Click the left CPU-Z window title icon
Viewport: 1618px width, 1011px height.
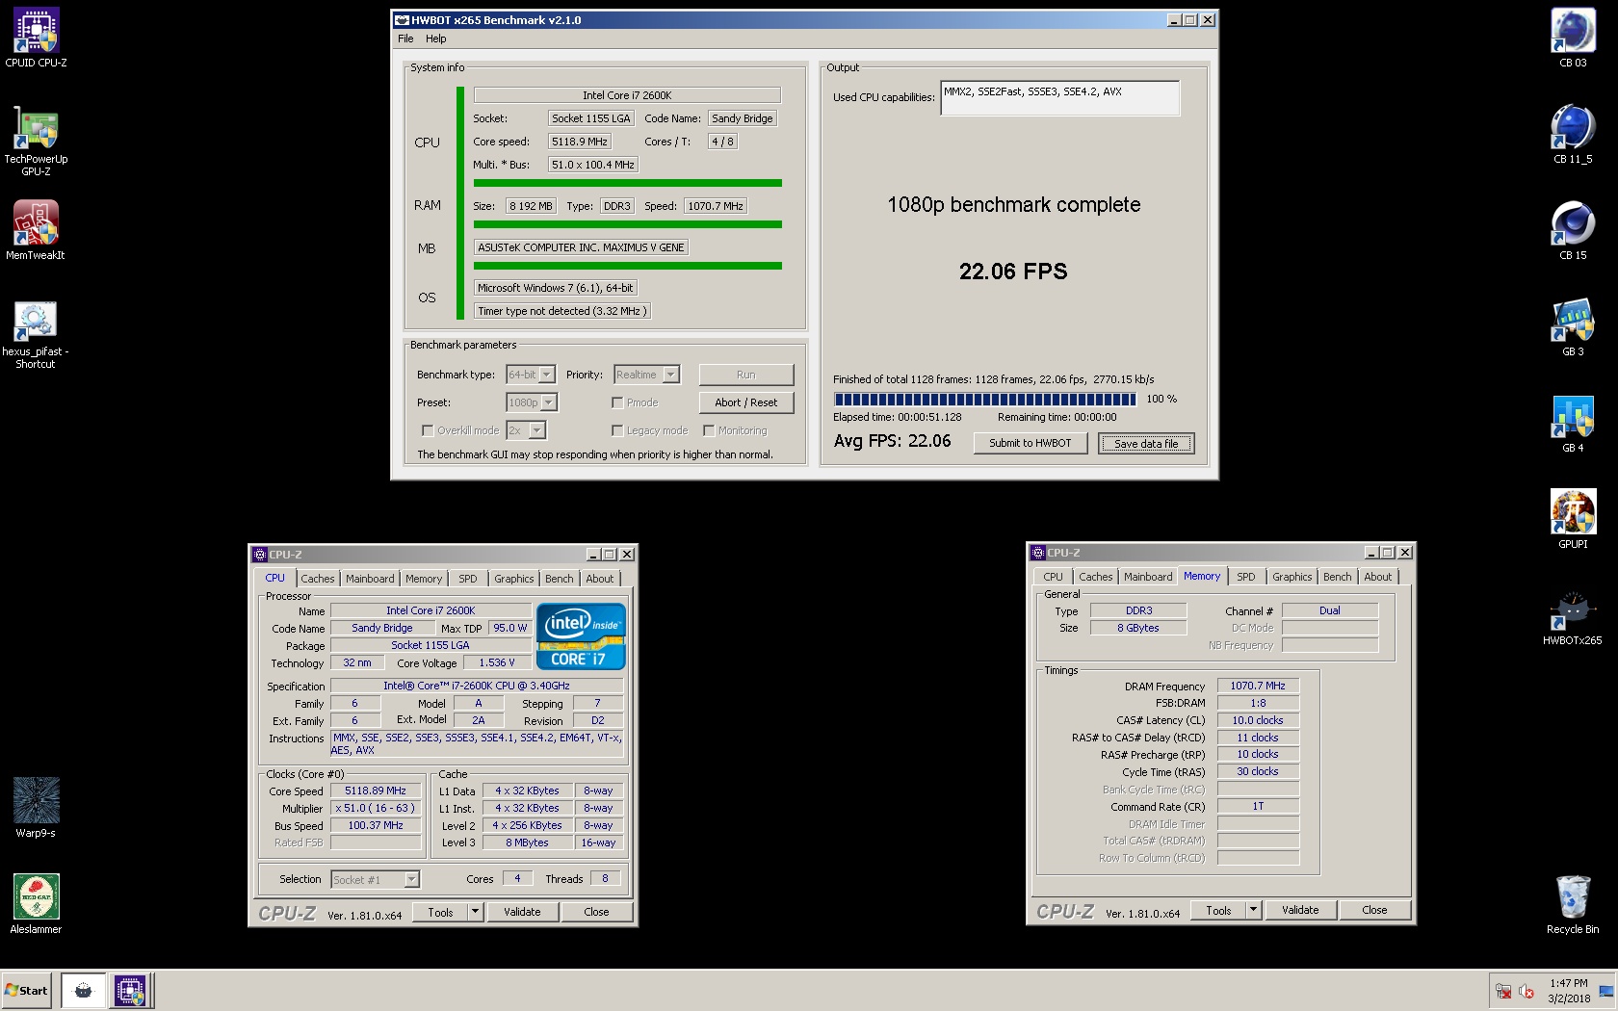click(259, 555)
